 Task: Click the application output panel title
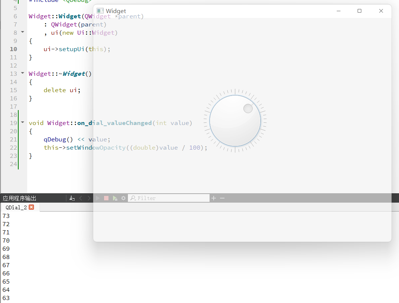(x=20, y=198)
